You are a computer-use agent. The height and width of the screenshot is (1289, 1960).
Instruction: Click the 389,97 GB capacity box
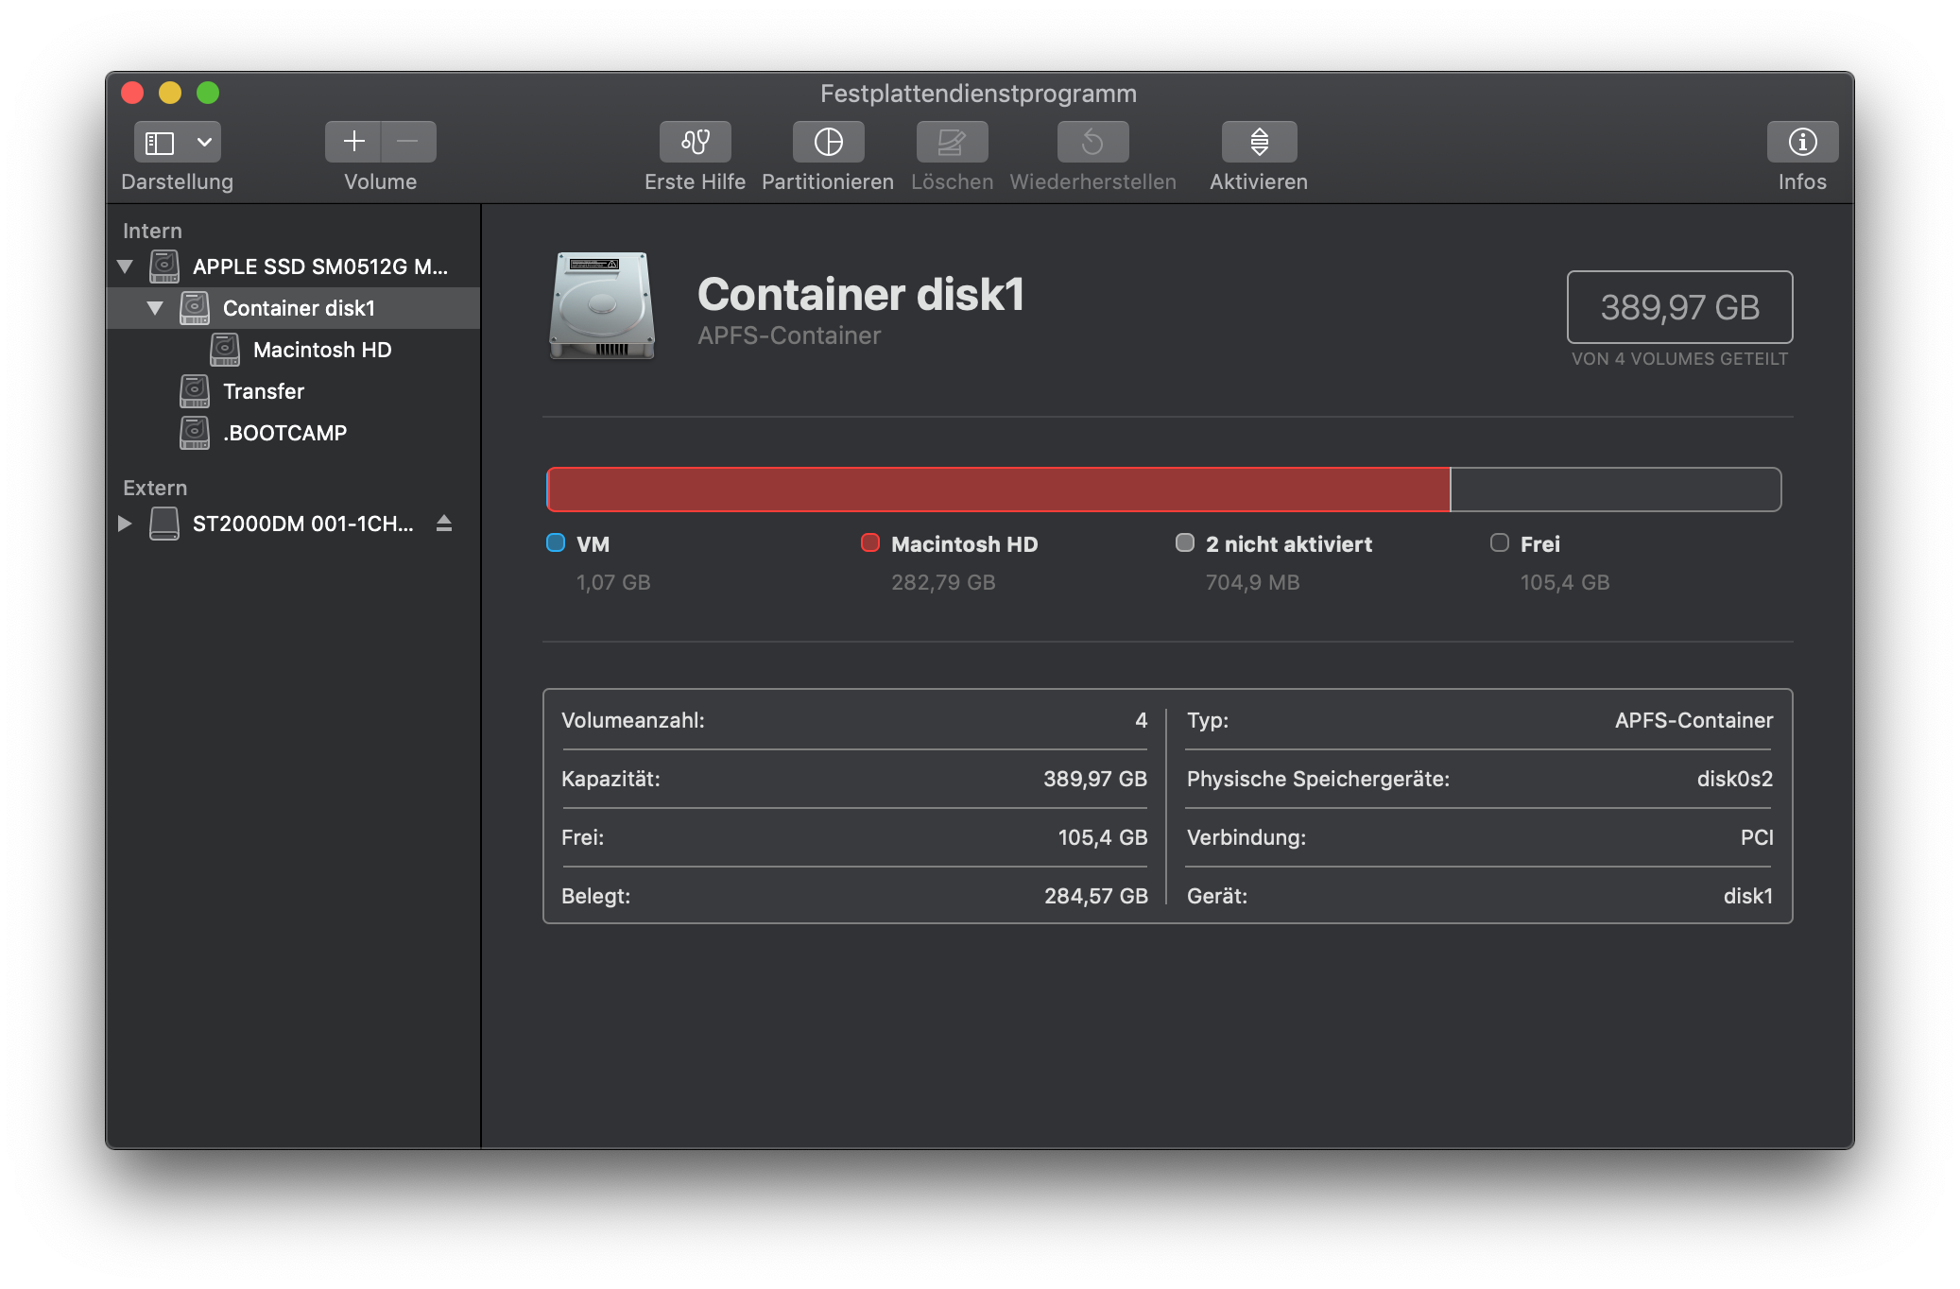[x=1679, y=307]
